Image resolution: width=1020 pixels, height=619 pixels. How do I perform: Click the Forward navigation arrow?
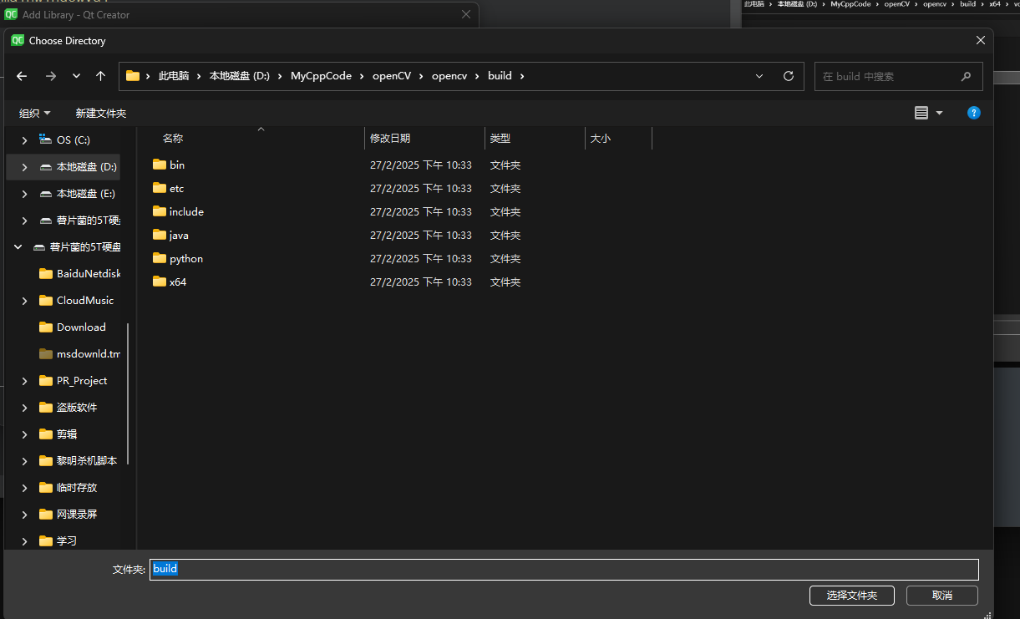tap(51, 76)
